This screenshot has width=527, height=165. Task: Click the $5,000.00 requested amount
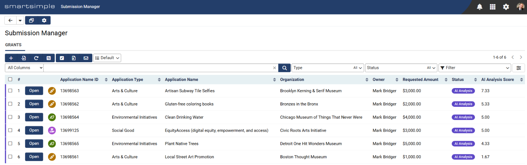point(412,143)
